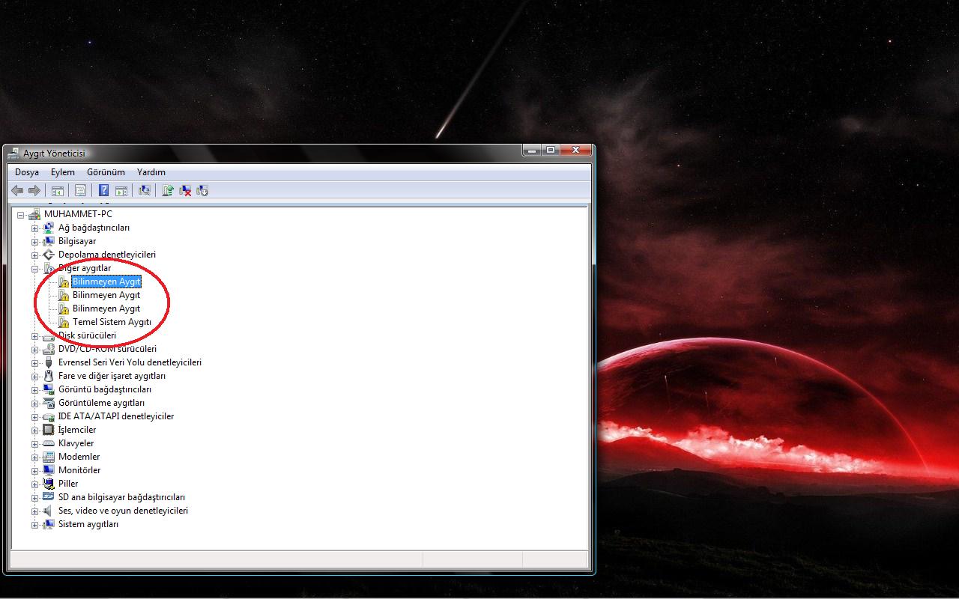Click the Uninstall device icon with red X
959x599 pixels.
(x=185, y=191)
